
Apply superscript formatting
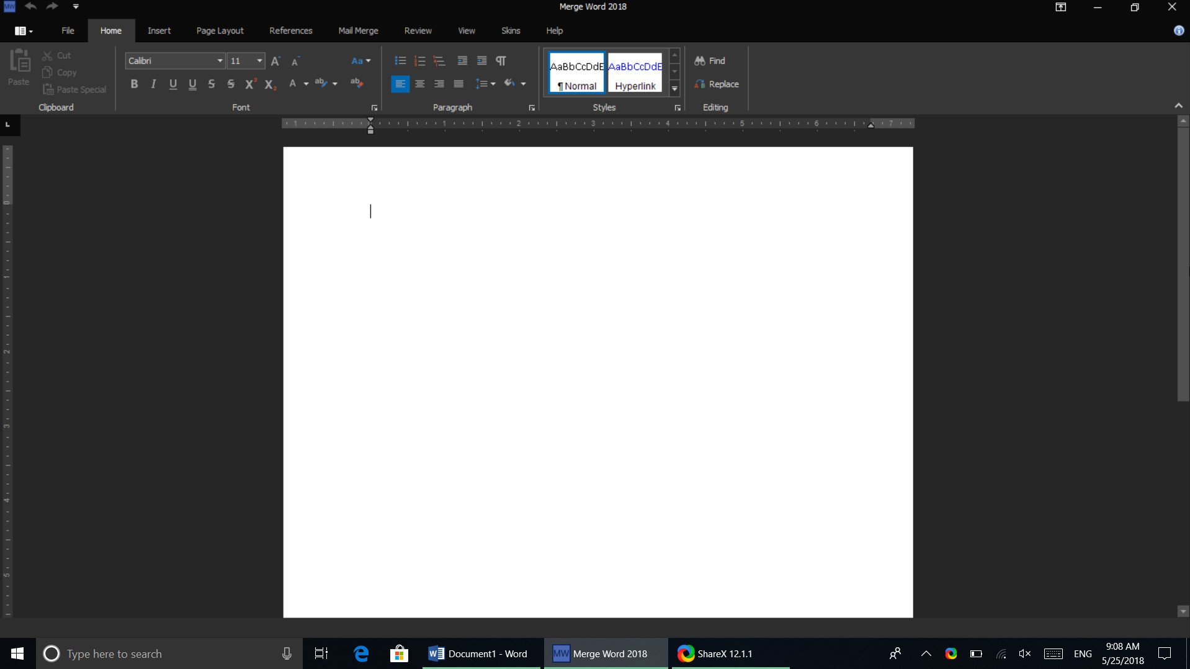(251, 84)
